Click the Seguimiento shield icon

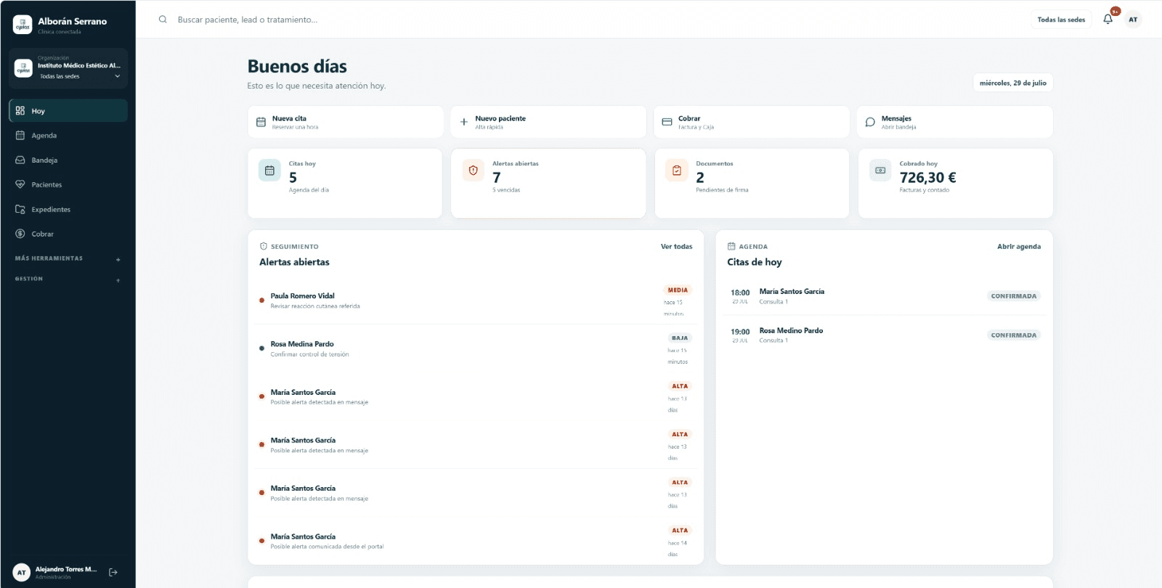coord(264,246)
